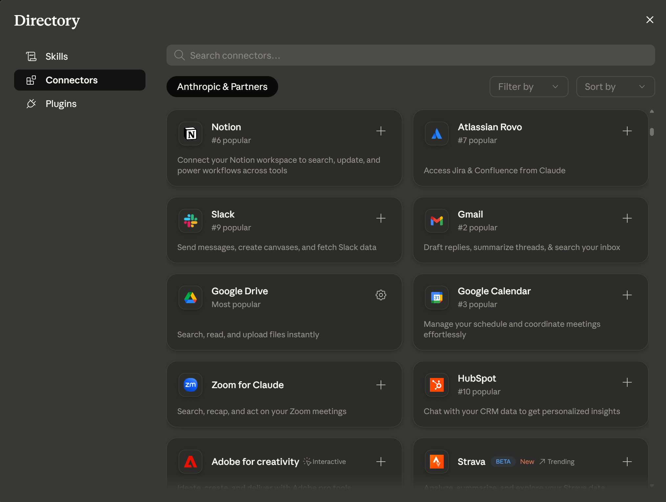
Task: Focus the Search connectors field
Action: click(x=411, y=55)
